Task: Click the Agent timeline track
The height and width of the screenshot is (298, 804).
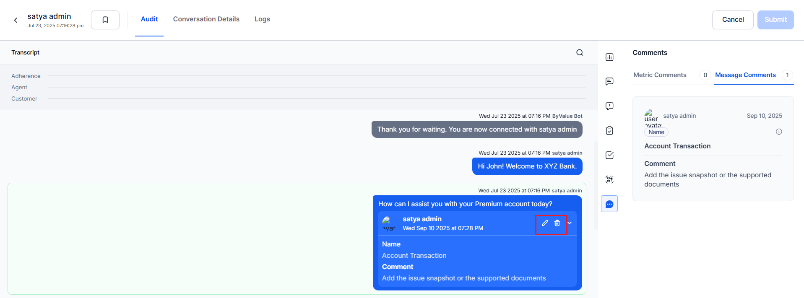Action: pos(317,87)
